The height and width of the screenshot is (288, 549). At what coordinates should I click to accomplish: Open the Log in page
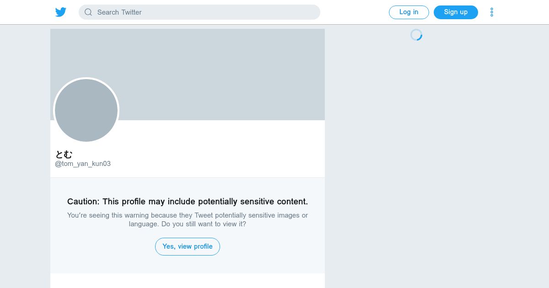(409, 12)
